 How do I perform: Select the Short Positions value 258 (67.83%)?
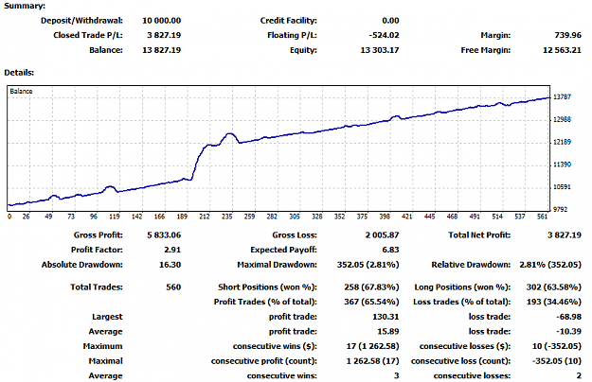pos(371,287)
